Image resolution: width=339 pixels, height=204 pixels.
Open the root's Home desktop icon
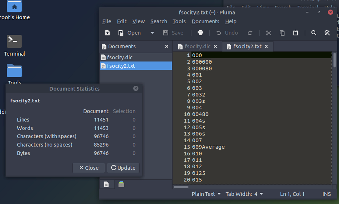click(14, 10)
